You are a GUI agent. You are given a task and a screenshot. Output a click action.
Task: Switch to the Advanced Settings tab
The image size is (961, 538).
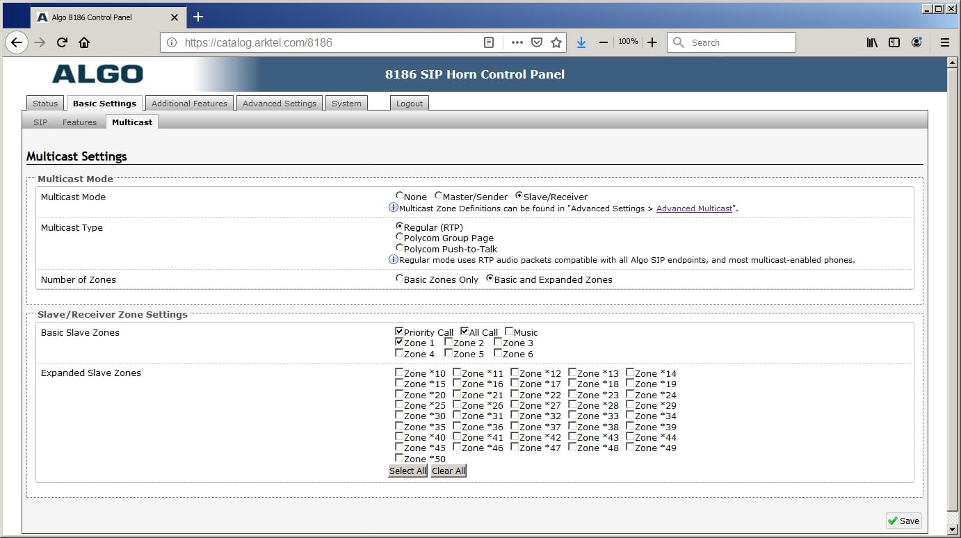tap(279, 104)
